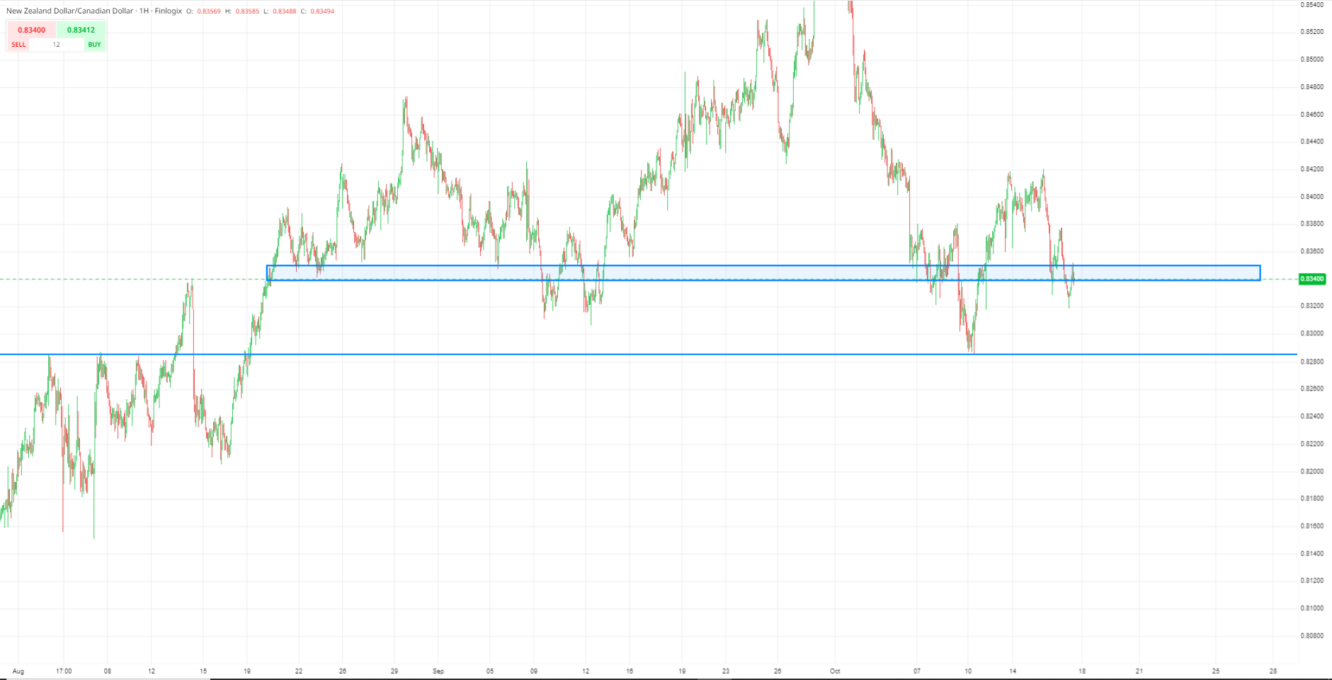This screenshot has height=680, width=1332.
Task: Click the red SELL button
Action: pyautogui.click(x=19, y=45)
